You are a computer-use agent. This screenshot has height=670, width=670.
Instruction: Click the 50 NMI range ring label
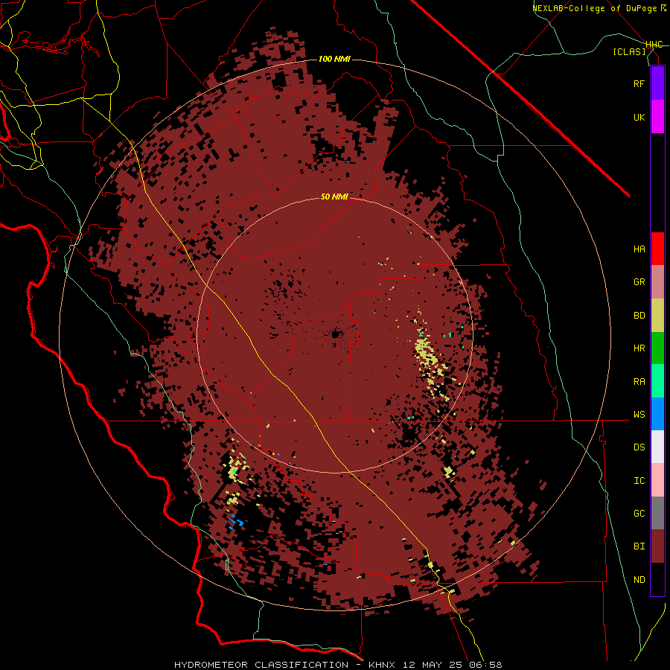334,197
